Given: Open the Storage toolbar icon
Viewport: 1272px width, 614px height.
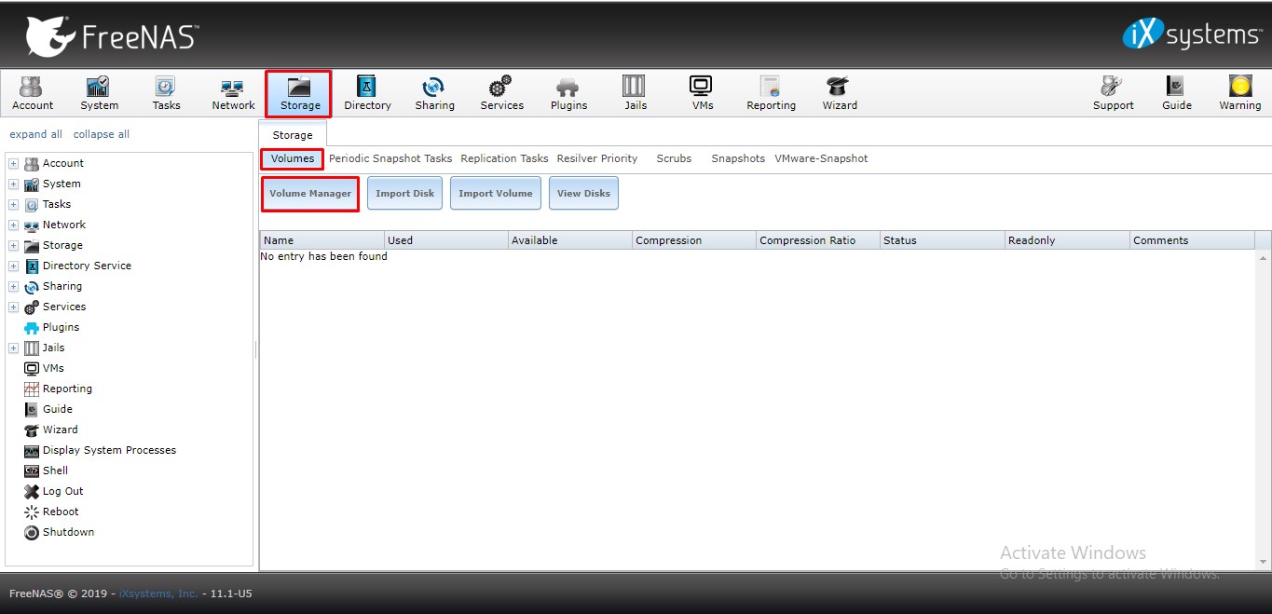Looking at the screenshot, I should click(x=300, y=94).
